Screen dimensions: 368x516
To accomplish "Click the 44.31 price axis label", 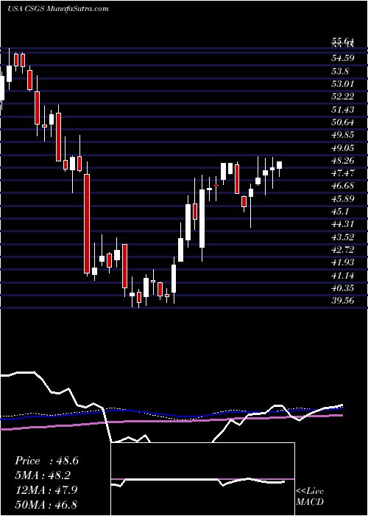I will click(343, 224).
